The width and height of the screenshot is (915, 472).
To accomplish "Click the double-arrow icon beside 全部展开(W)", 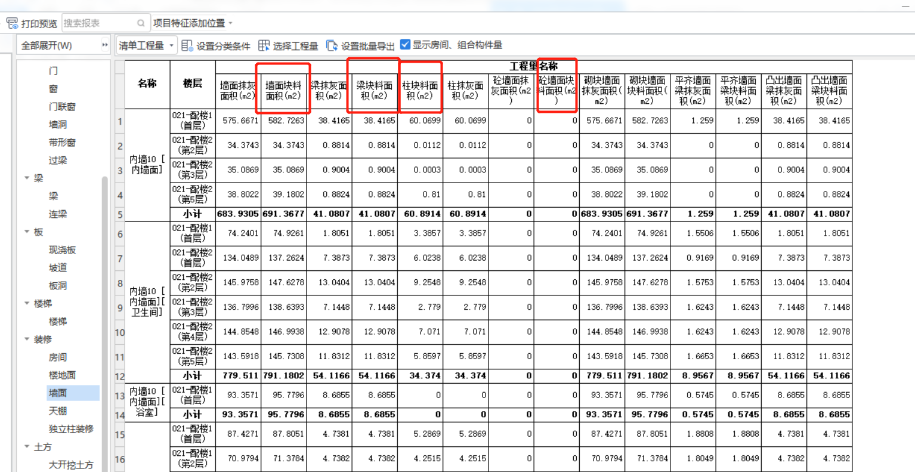I will pyautogui.click(x=105, y=45).
